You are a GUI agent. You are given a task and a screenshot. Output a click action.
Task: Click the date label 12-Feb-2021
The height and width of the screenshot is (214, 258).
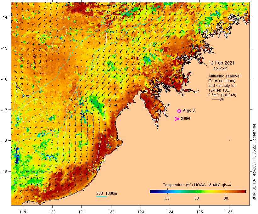coord(222,63)
